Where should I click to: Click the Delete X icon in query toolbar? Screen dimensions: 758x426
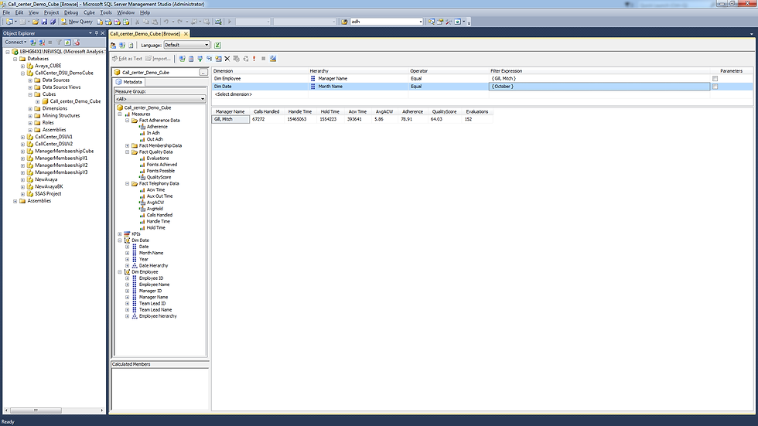coord(227,59)
